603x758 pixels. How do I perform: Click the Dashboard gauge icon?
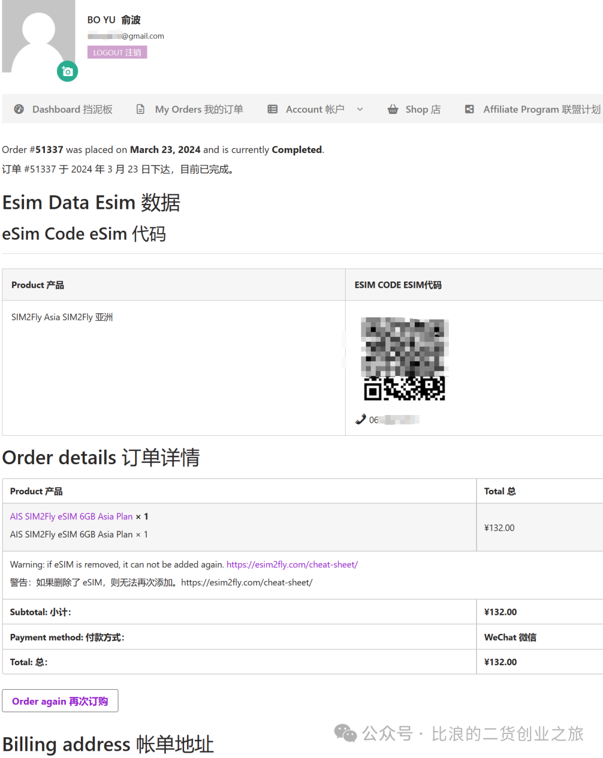point(19,109)
